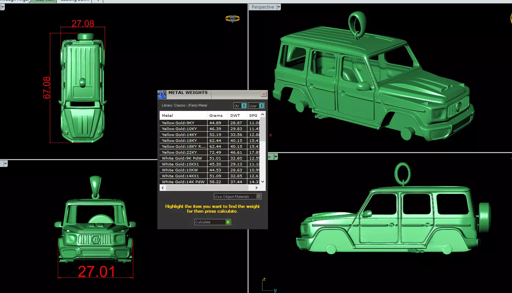The width and height of the screenshot is (512, 293).
Task: Select the White Gold:14KX1 row
Action: [x=210, y=176]
